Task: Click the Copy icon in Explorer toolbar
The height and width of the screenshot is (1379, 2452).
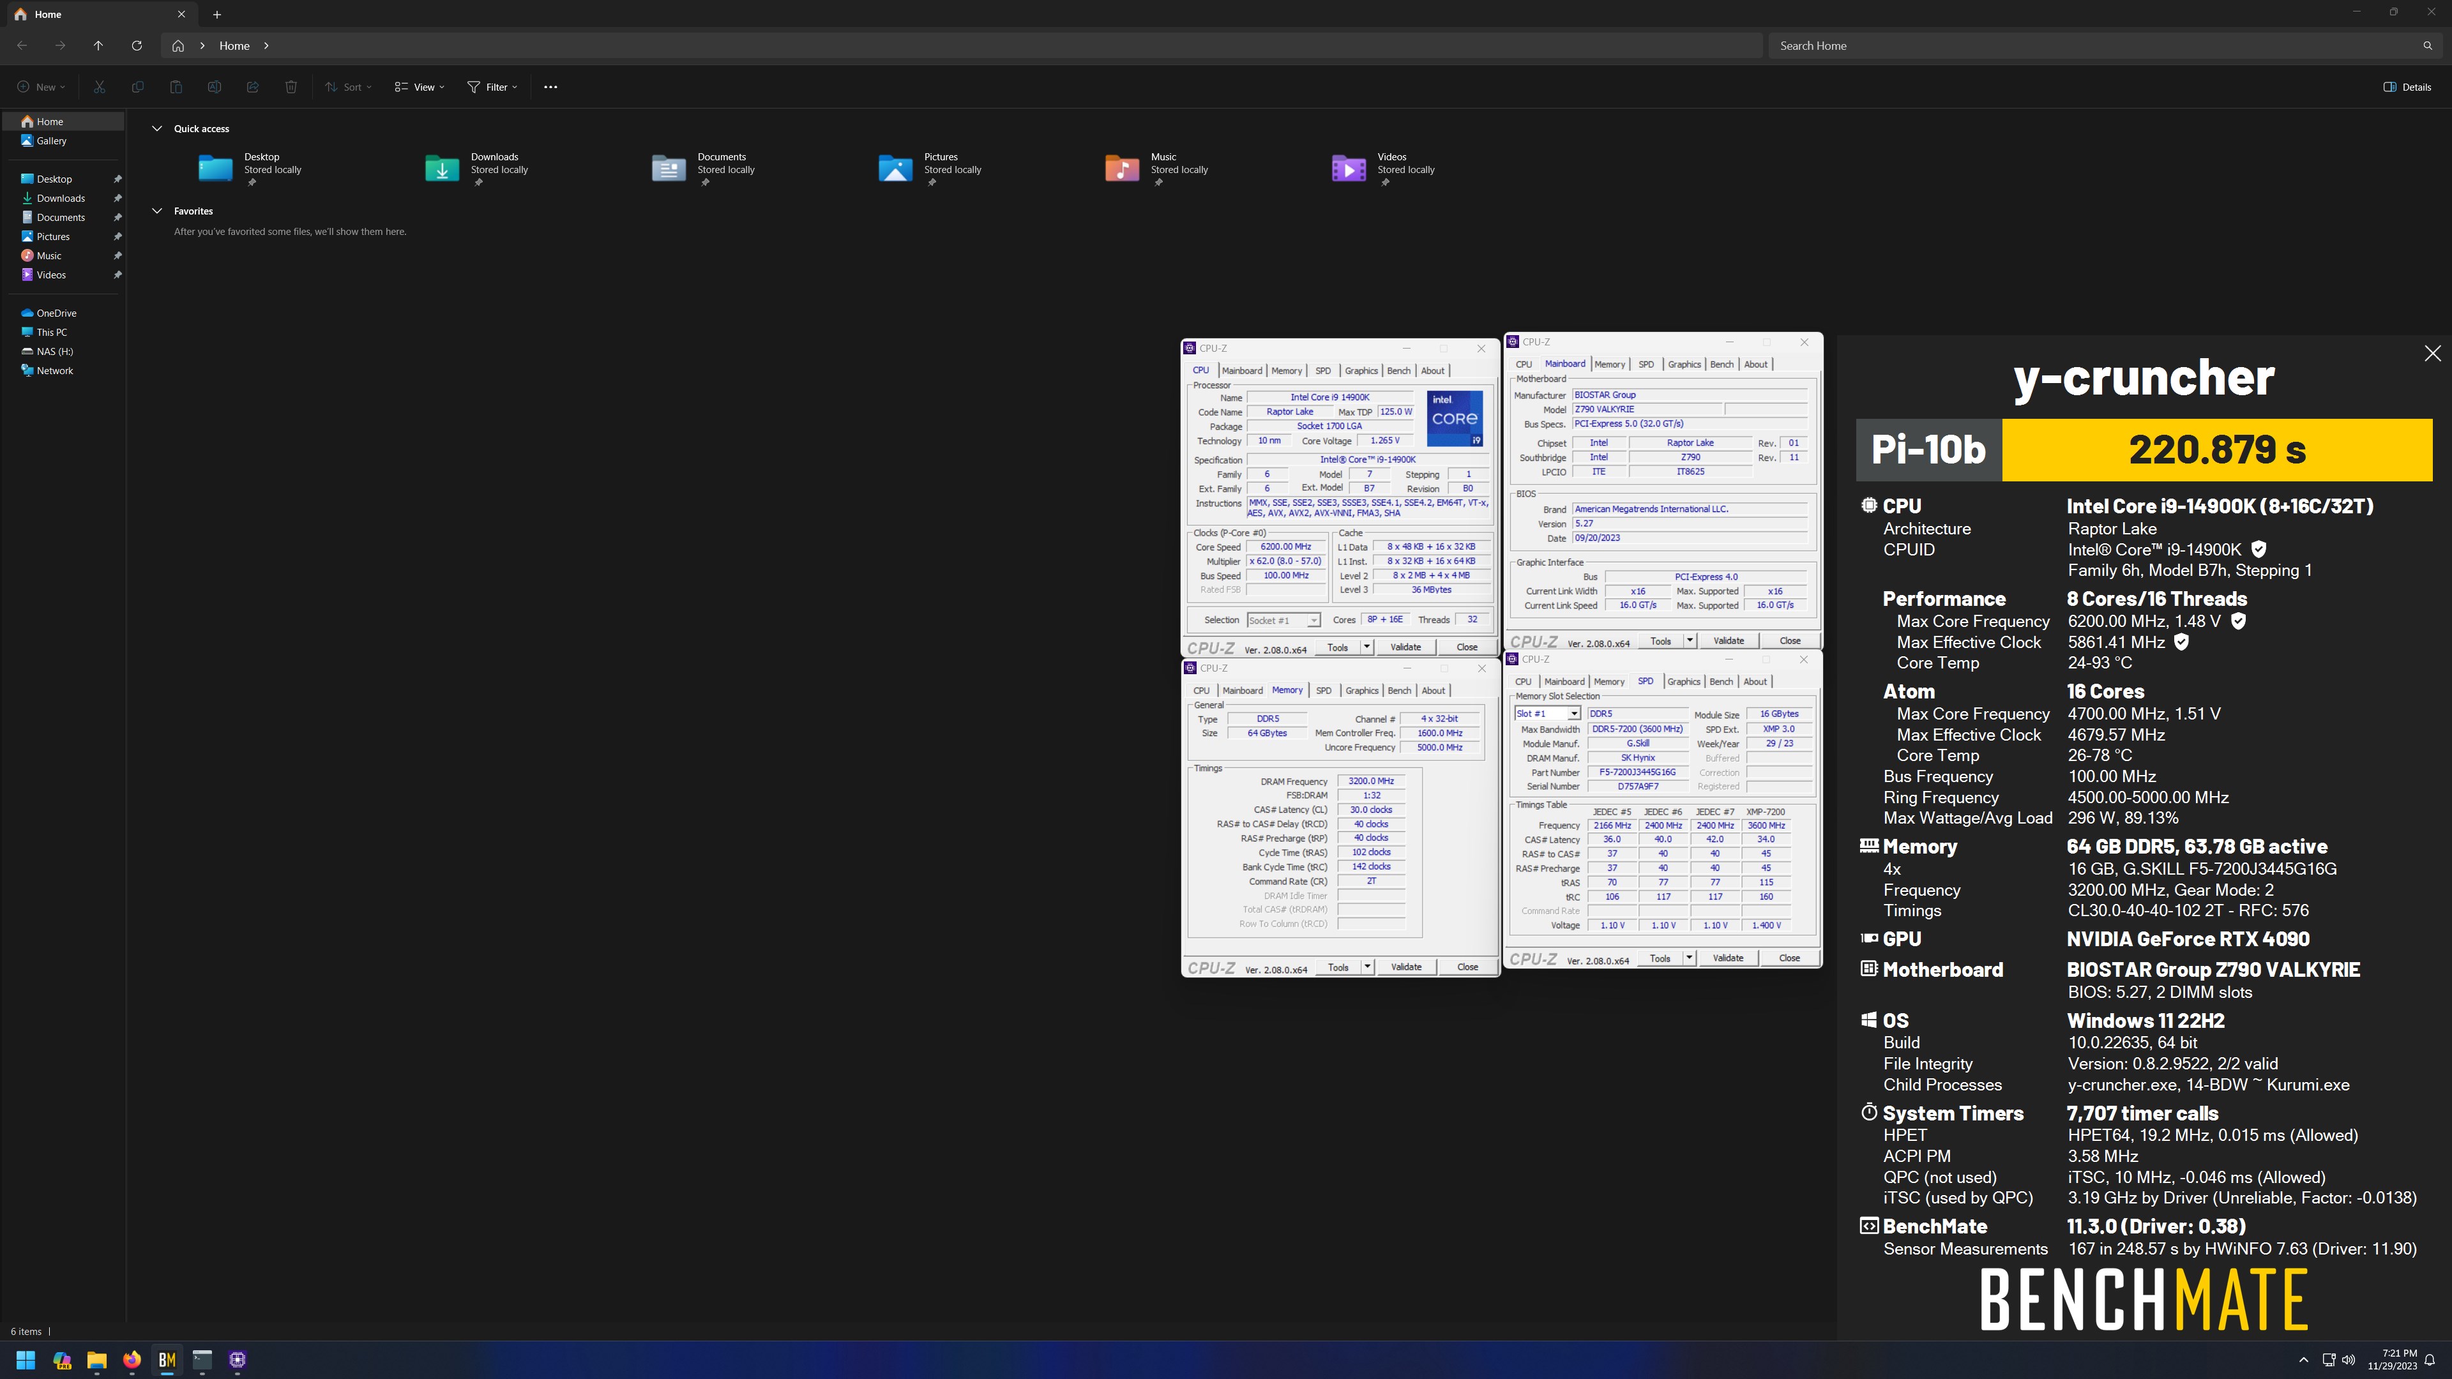Action: 137,87
